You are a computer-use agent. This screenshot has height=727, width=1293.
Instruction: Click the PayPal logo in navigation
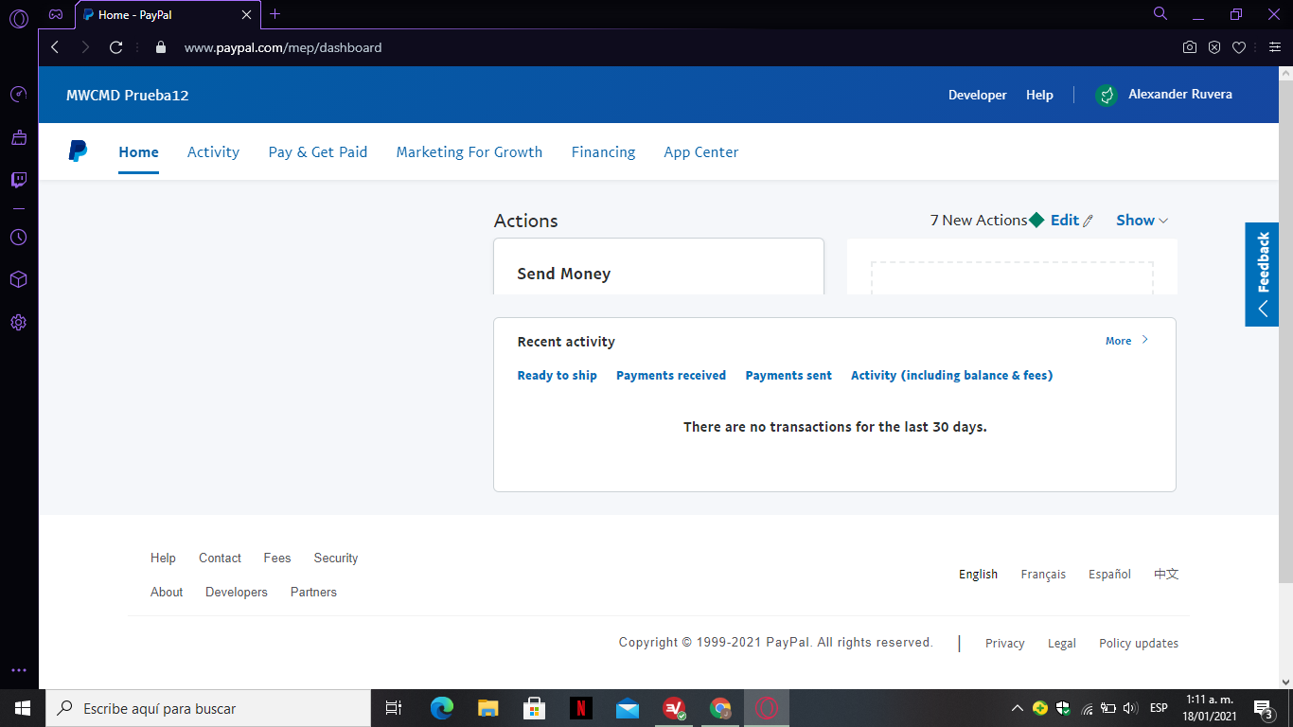(78, 151)
